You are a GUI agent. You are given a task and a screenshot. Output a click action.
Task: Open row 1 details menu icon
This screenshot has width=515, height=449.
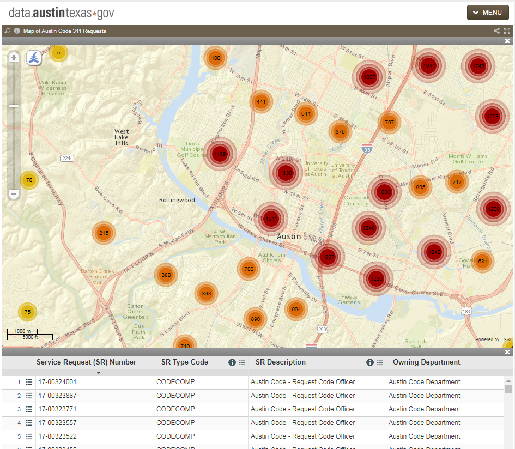tap(29, 382)
